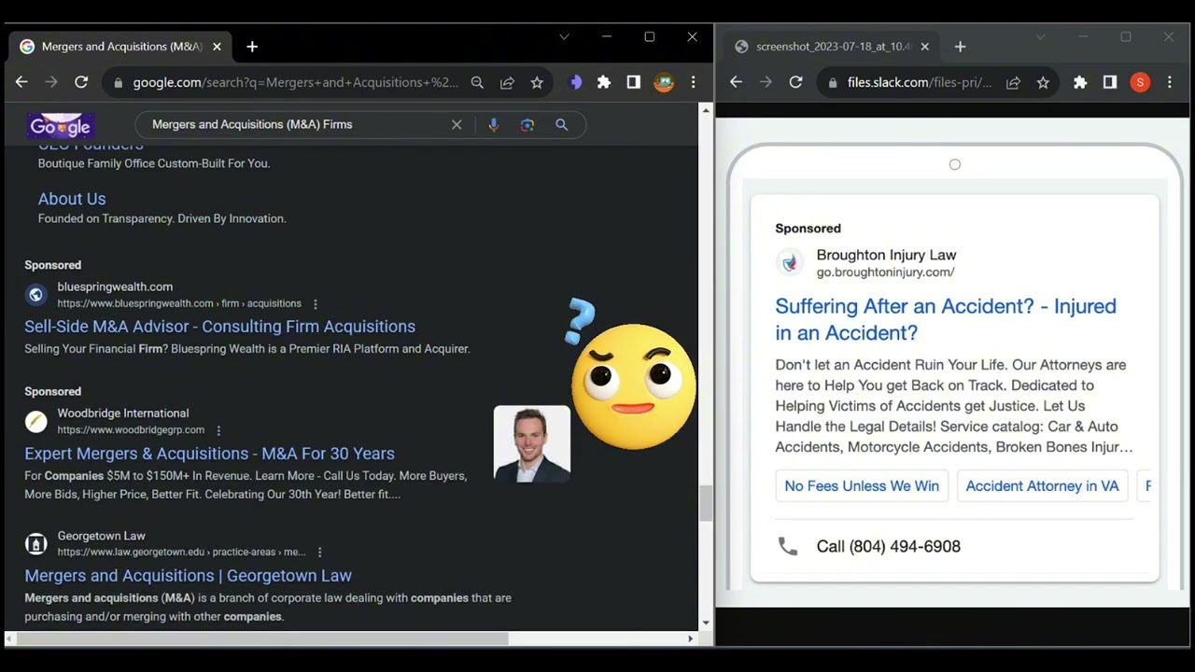1195x672 pixels.
Task: Toggle side panel in Slack files window
Action: coord(1110,82)
